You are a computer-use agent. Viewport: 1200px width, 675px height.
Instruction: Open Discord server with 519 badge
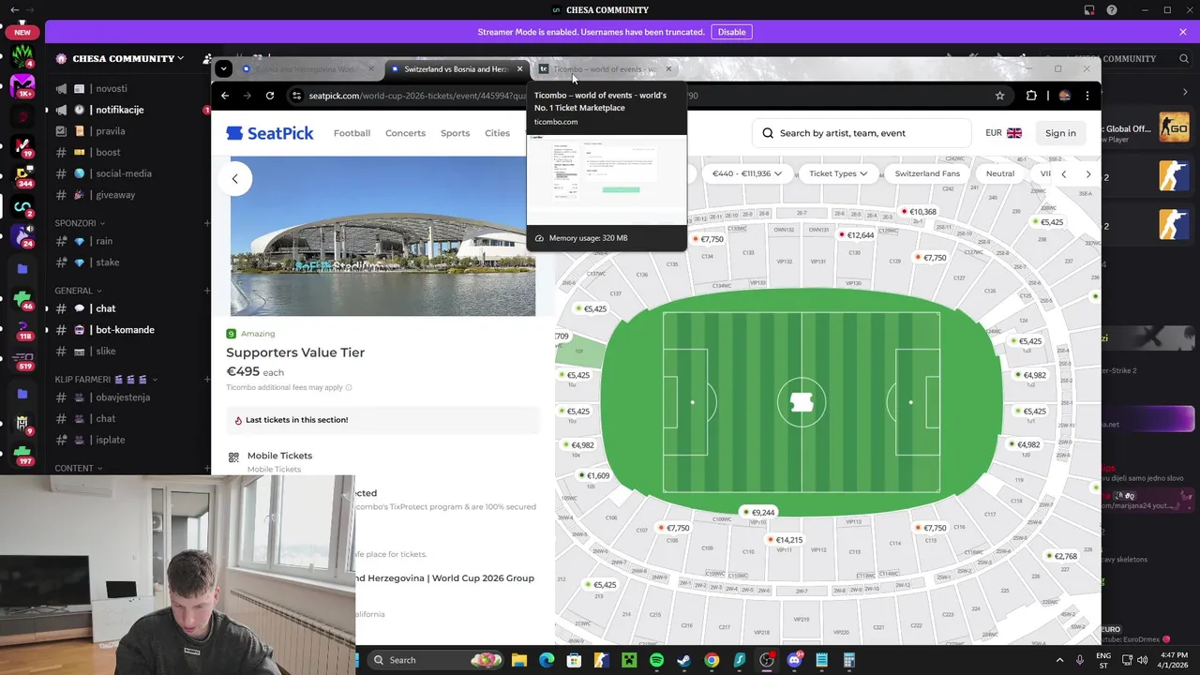coord(22,359)
